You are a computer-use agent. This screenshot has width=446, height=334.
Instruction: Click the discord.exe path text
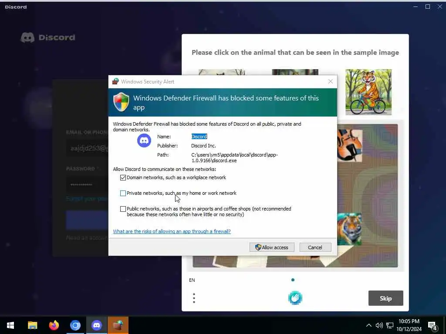pos(235,157)
